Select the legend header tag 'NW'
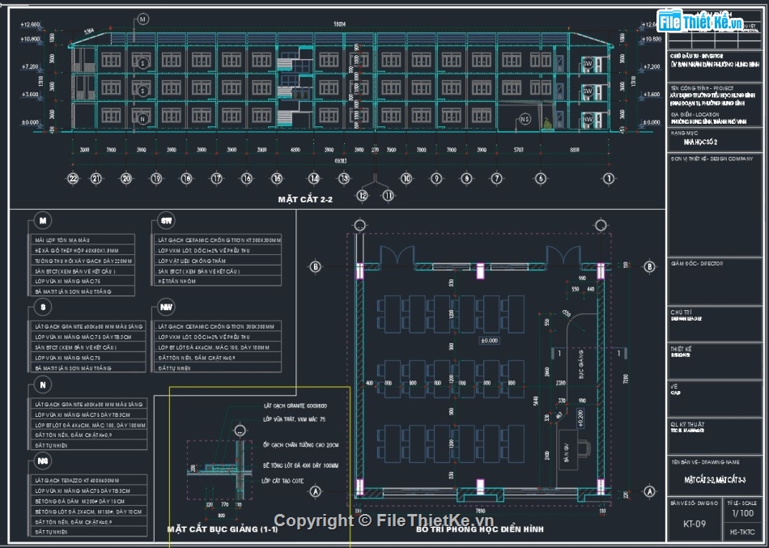The height and width of the screenshot is (548, 769). coord(166,308)
